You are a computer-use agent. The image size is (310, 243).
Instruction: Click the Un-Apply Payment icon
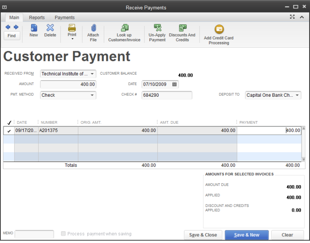pos(158,28)
